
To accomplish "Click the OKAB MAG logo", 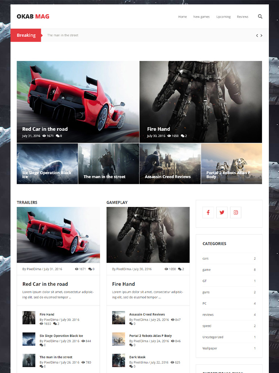I will tap(33, 16).
